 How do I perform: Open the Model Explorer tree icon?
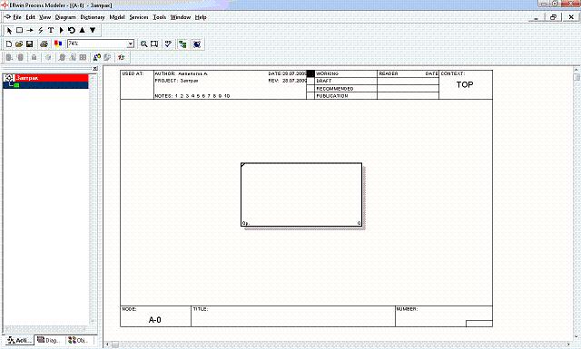pos(182,44)
